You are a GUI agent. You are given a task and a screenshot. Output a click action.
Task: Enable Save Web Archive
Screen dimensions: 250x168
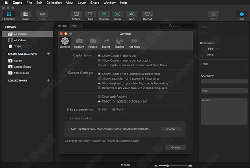(99, 97)
